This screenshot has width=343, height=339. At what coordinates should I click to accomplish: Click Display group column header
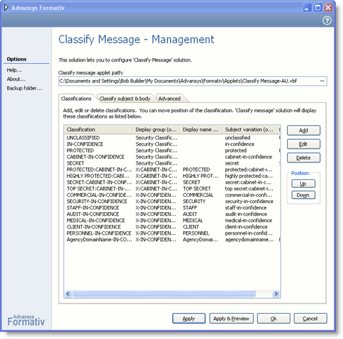pos(156,130)
